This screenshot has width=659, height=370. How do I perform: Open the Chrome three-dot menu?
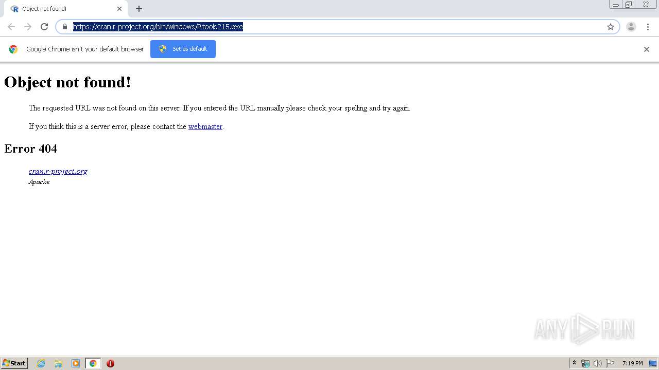648,27
